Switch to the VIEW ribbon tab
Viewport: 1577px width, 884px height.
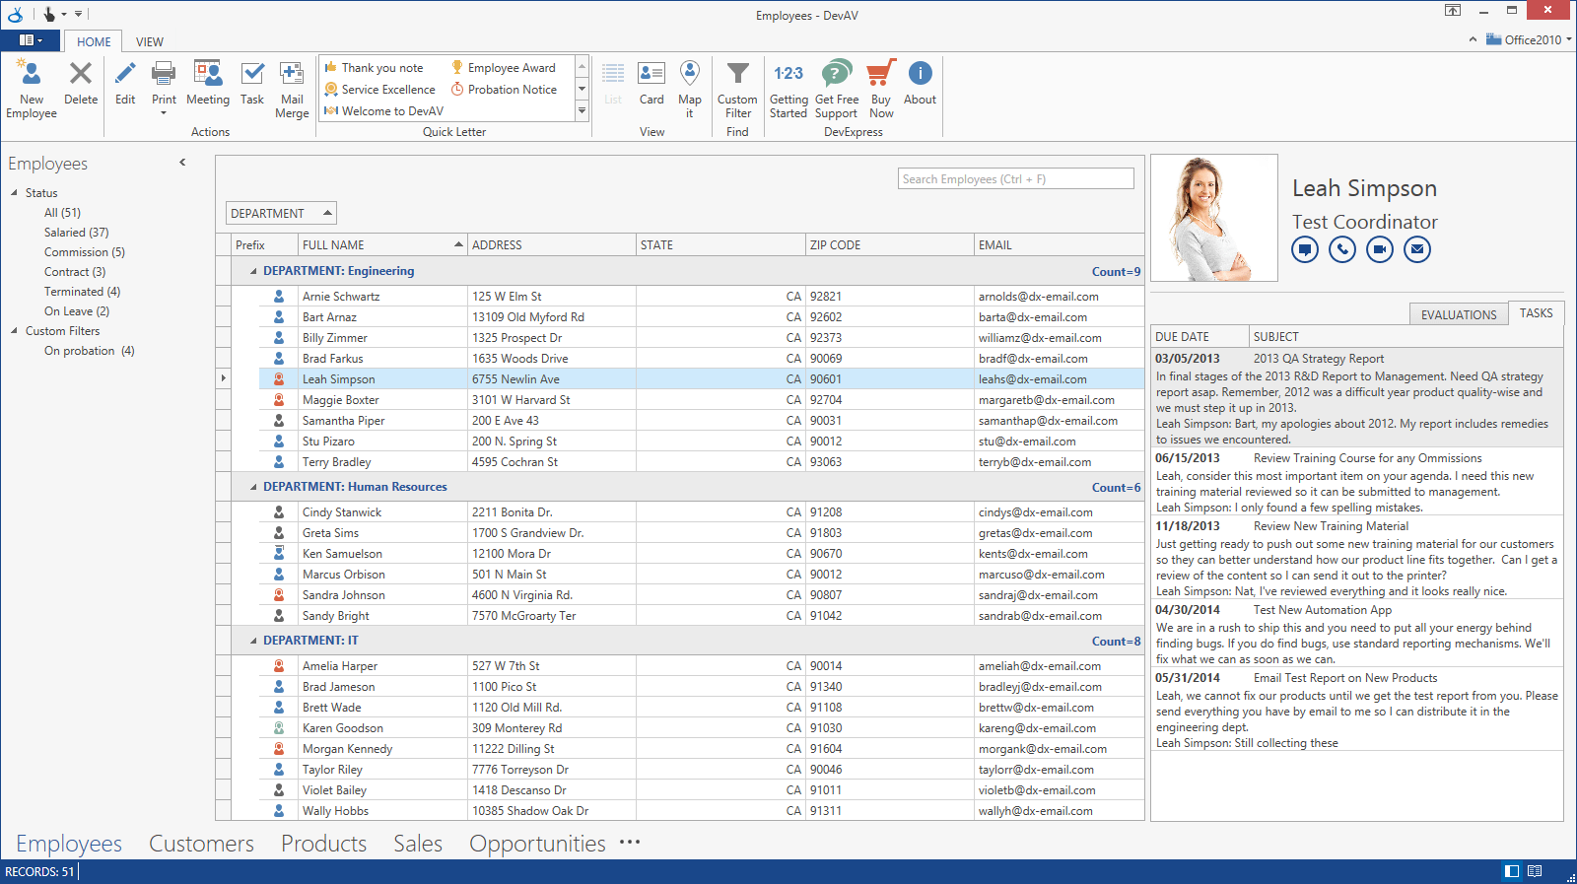click(x=150, y=41)
